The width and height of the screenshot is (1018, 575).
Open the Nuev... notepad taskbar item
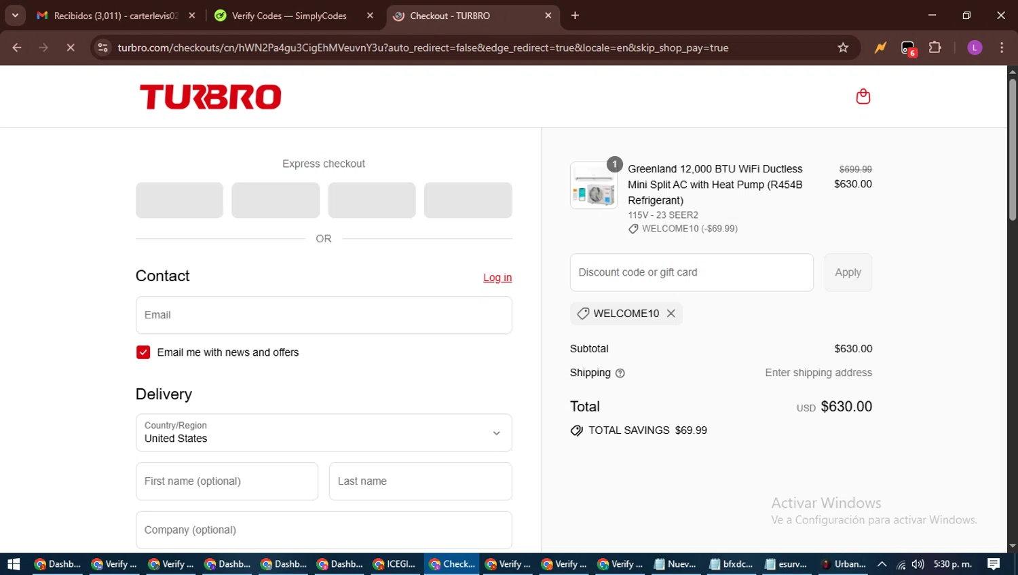point(675,564)
